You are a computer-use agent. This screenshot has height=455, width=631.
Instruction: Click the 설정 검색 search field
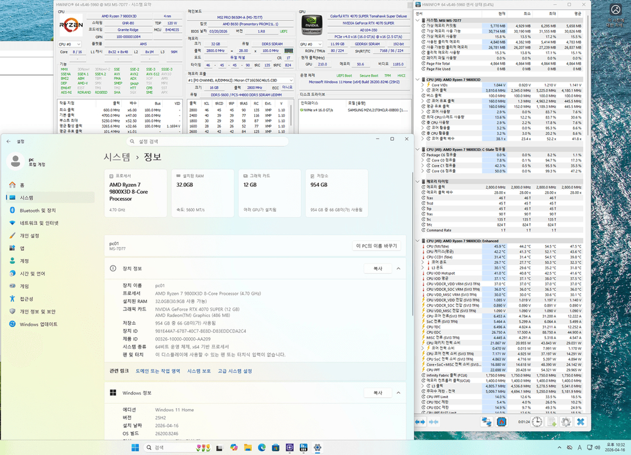(206, 141)
